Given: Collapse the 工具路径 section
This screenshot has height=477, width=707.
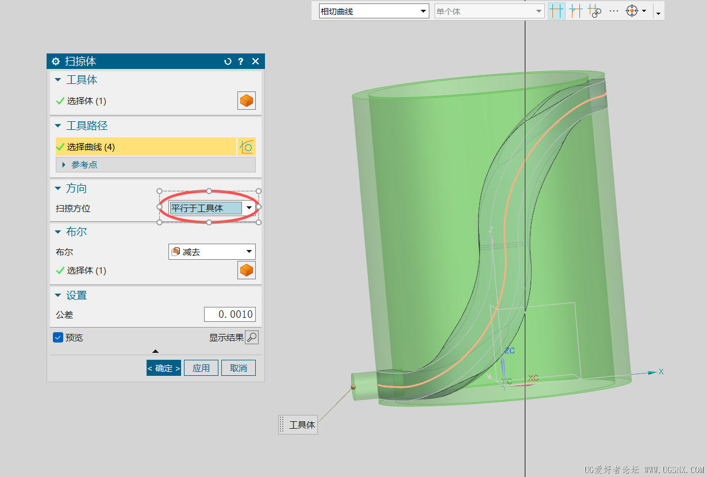Looking at the screenshot, I should (x=57, y=126).
